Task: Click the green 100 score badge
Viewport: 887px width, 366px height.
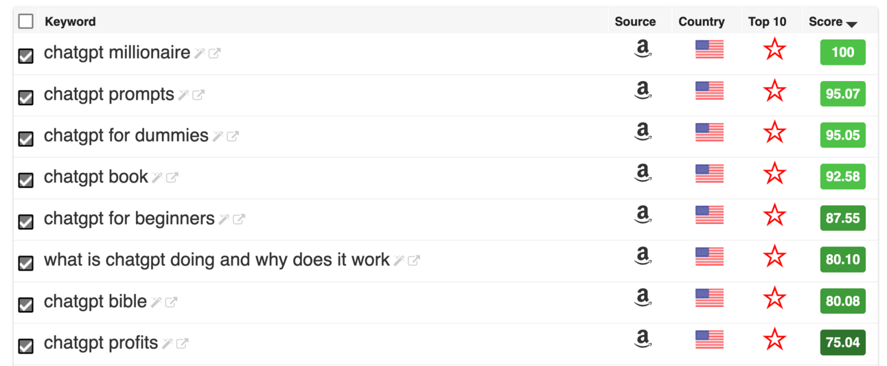Action: [x=842, y=53]
